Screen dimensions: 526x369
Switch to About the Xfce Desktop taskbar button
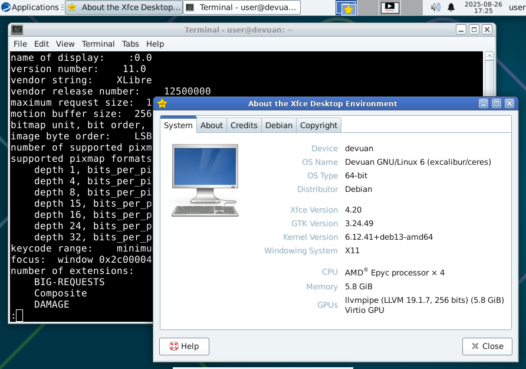tap(124, 8)
